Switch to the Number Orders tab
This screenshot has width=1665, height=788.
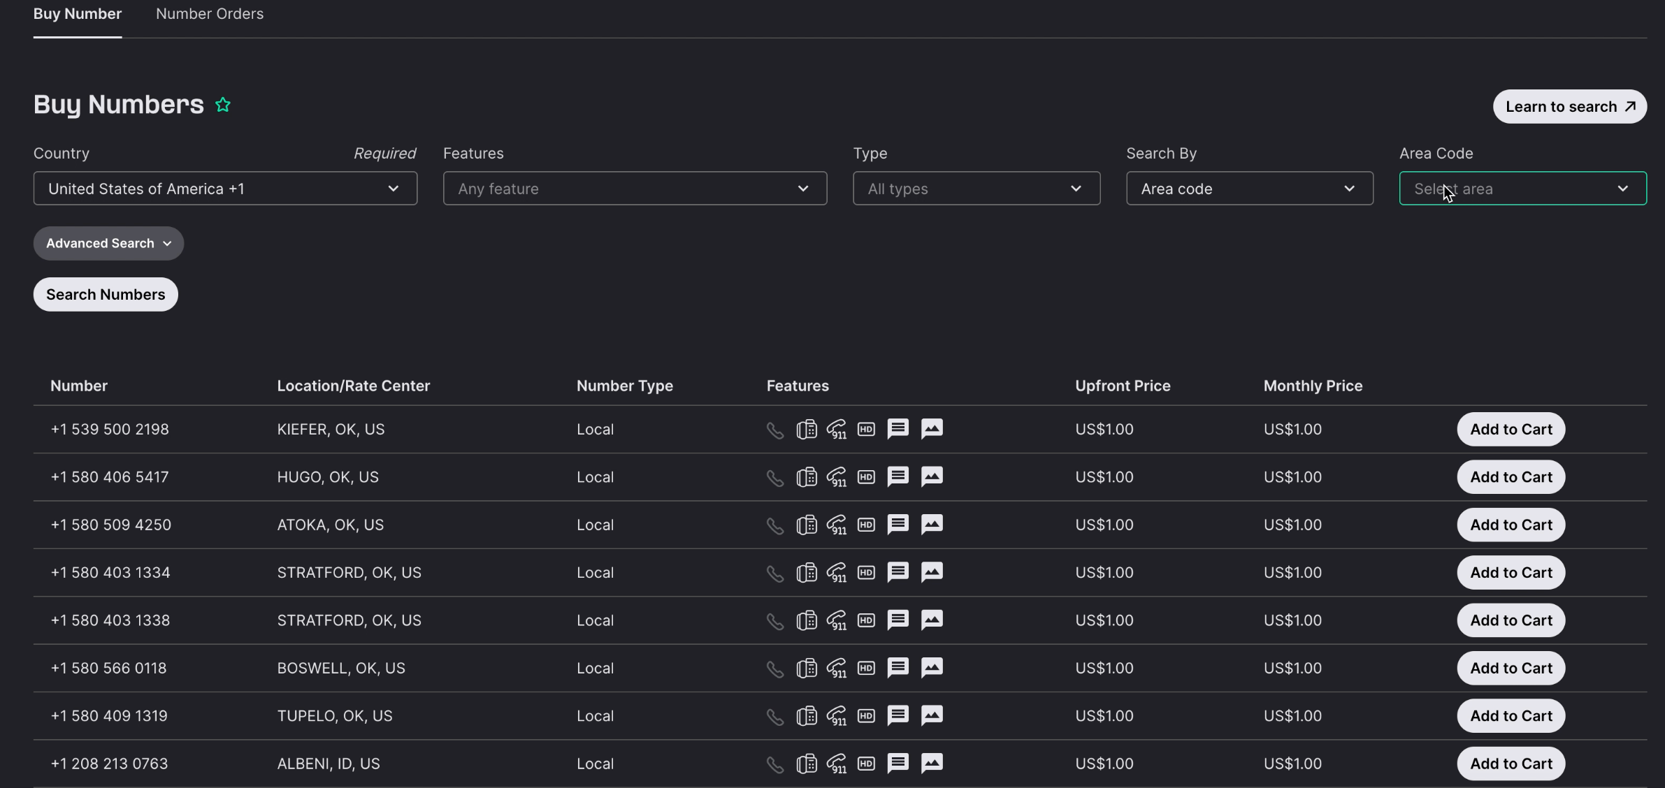210,14
